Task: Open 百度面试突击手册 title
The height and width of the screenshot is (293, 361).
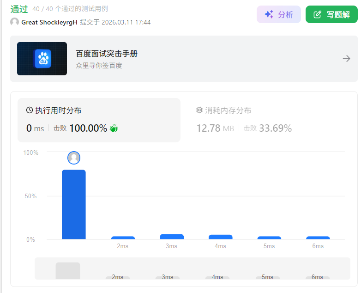Action: (107, 54)
